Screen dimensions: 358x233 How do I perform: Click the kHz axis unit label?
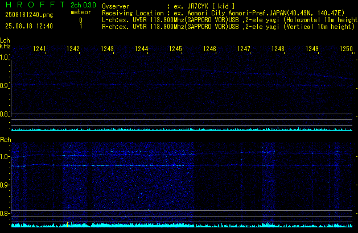click(5, 46)
